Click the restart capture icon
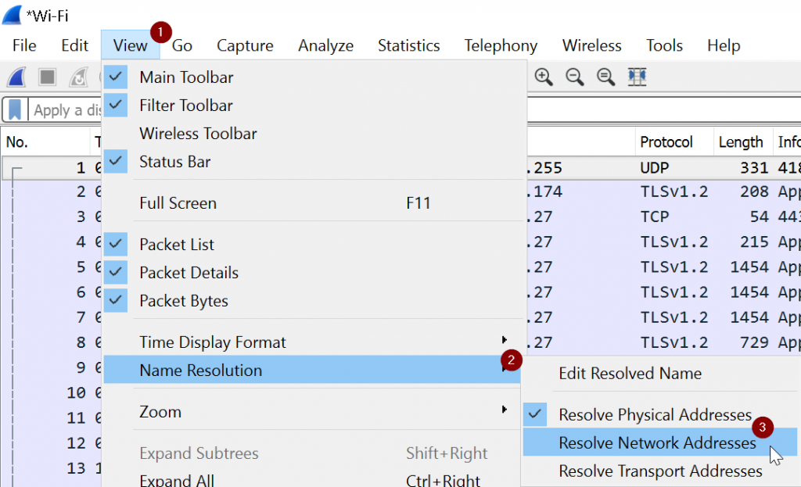 click(79, 77)
